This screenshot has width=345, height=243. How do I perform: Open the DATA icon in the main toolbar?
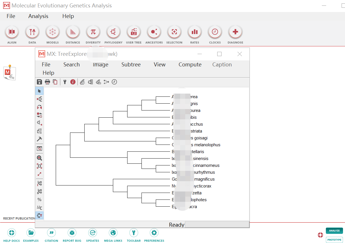(32, 32)
